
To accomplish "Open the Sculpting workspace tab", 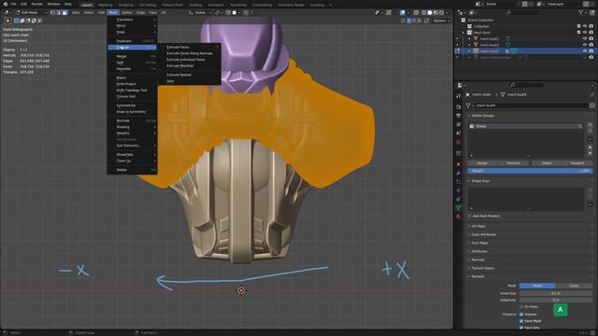I will [x=126, y=5].
